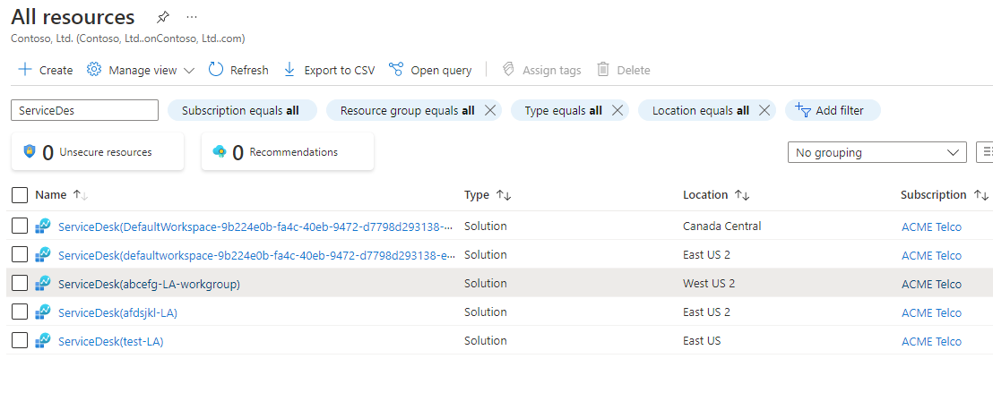Check the Canada Central ServiceDesk row

(20, 226)
